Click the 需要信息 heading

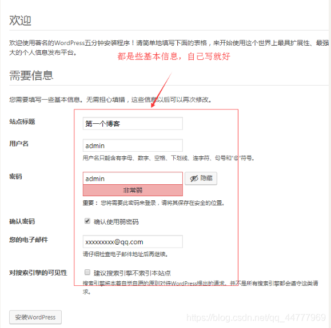31,75
